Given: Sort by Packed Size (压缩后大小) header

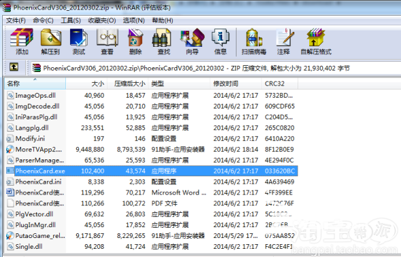Looking at the screenshot, I should click(128, 83).
